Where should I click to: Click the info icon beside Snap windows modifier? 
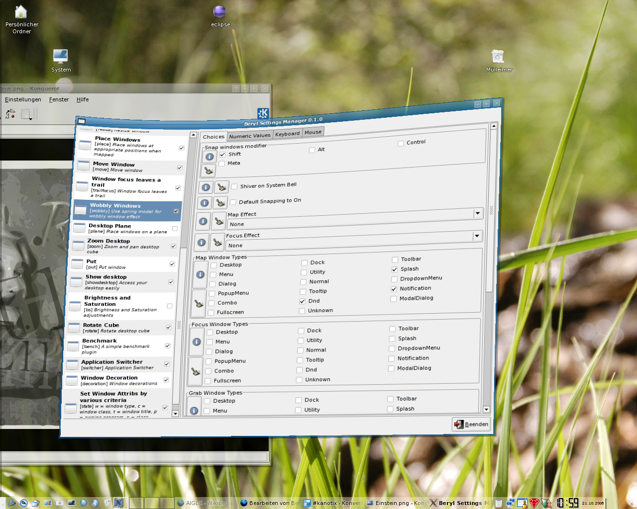point(210,157)
